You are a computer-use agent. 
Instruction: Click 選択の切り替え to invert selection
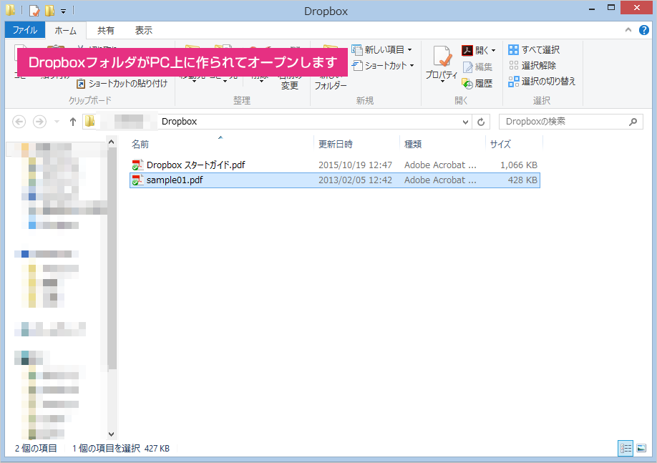542,82
